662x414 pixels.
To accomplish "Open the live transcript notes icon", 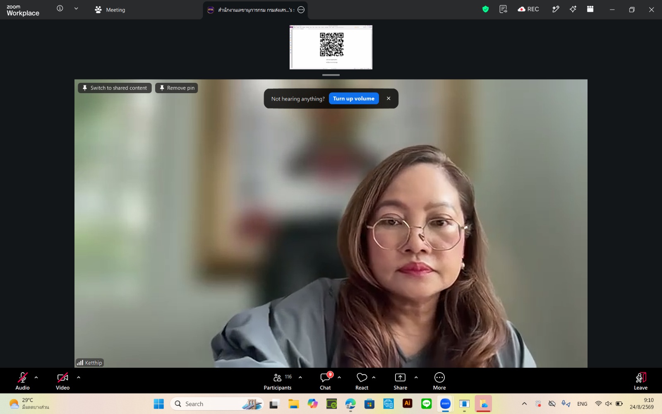I will pos(503,9).
